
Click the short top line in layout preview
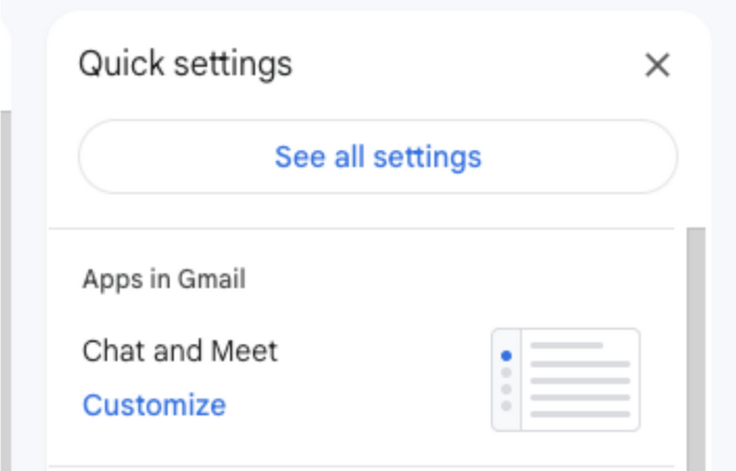(x=567, y=345)
